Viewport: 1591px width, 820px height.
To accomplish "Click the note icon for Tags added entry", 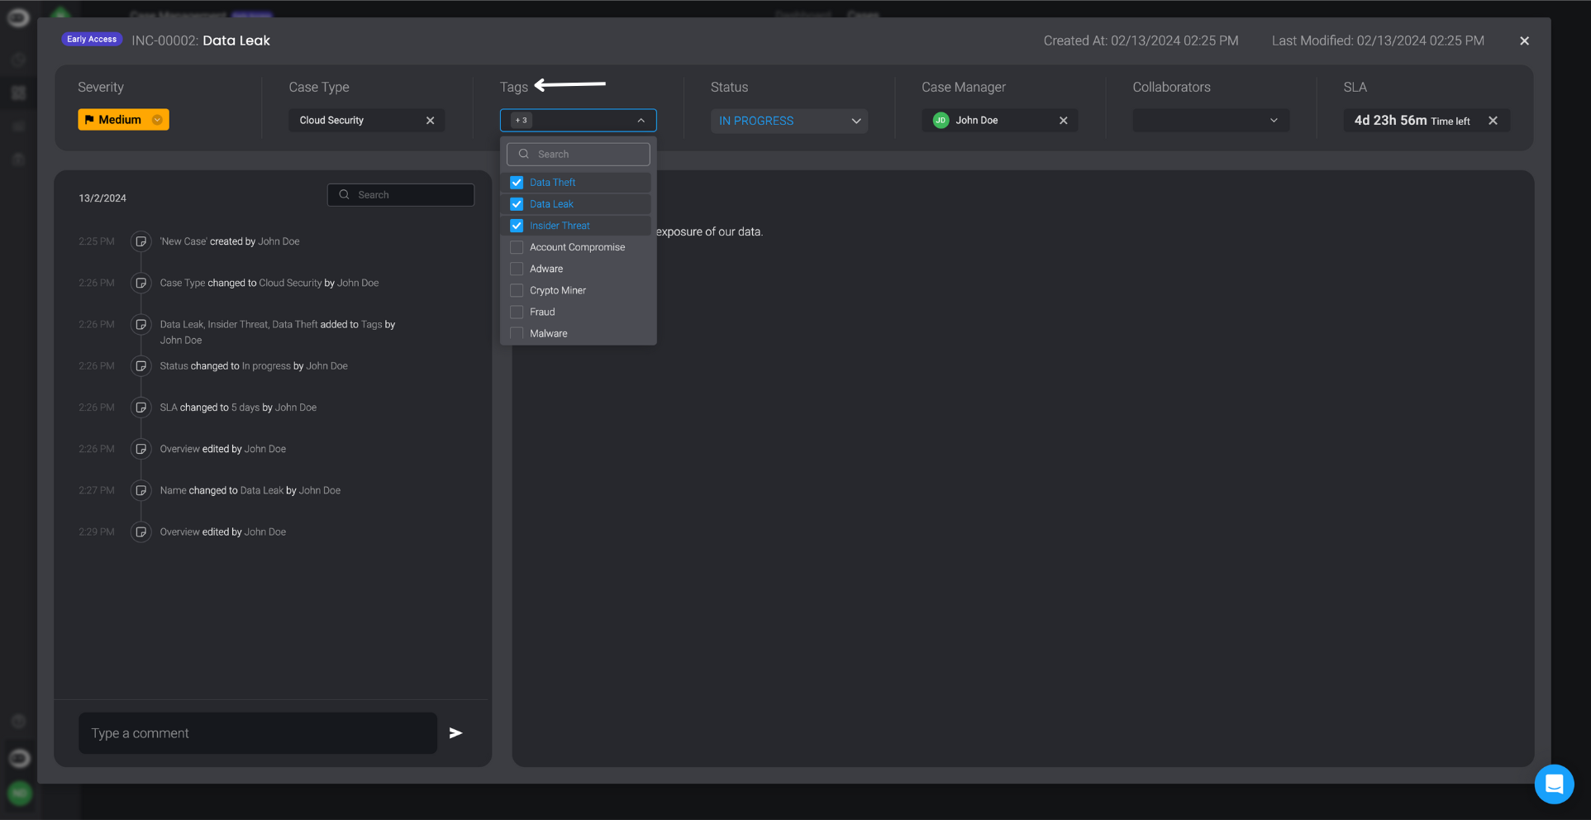I will coord(141,325).
